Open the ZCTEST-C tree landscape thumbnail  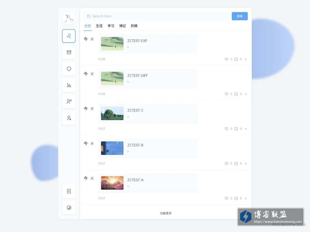point(112,113)
